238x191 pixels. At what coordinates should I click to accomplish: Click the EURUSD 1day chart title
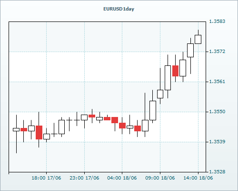pos(119,9)
